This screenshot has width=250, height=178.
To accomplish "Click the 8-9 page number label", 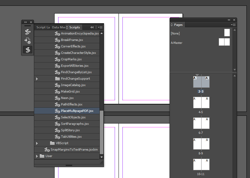I will [x=201, y=153].
